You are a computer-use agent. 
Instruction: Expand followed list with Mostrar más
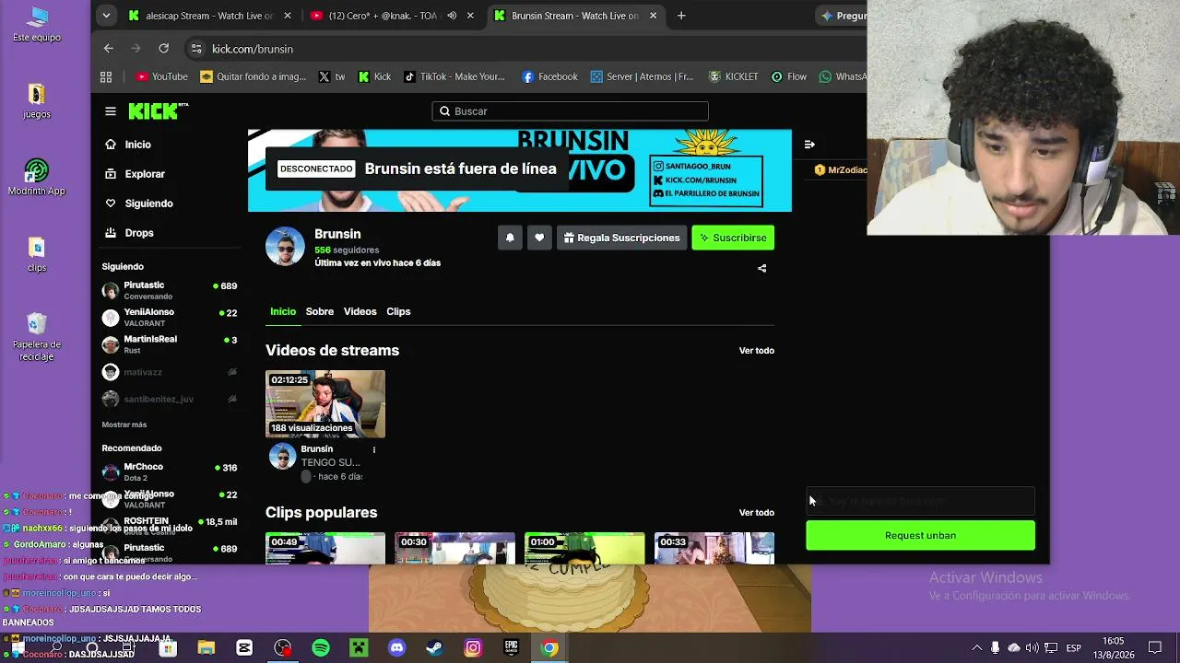tap(124, 425)
